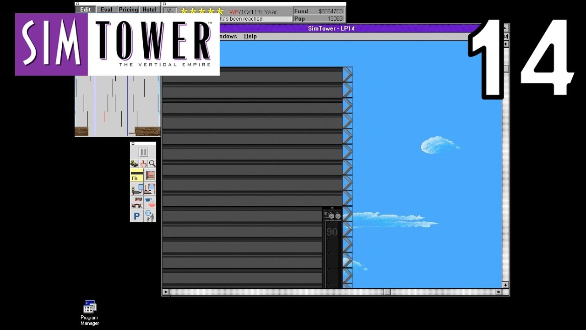
Task: Click the Fund amount display
Action: click(319, 11)
